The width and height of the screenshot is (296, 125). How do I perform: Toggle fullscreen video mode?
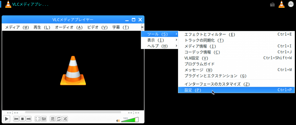[x=38, y=119]
